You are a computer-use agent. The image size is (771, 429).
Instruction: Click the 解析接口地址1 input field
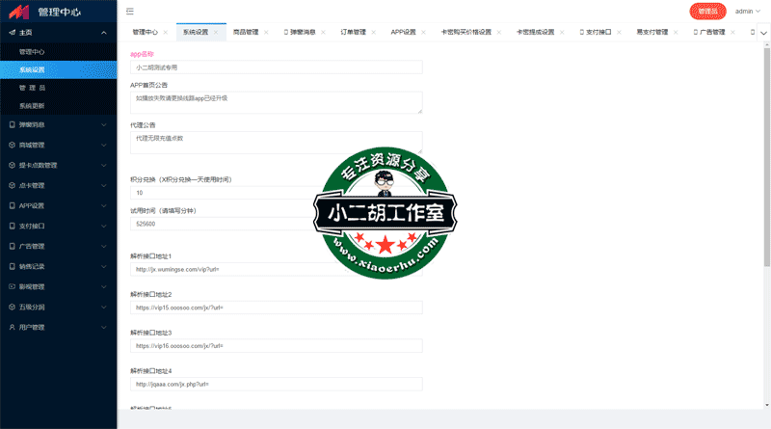coord(277,270)
